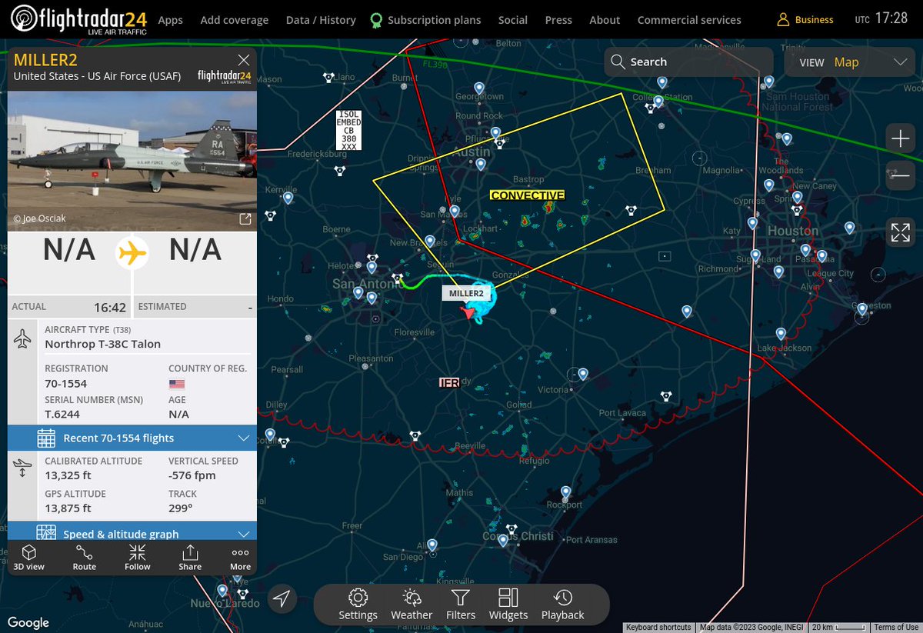923x633 pixels.
Task: Open the Data / History menu
Action: click(x=321, y=20)
